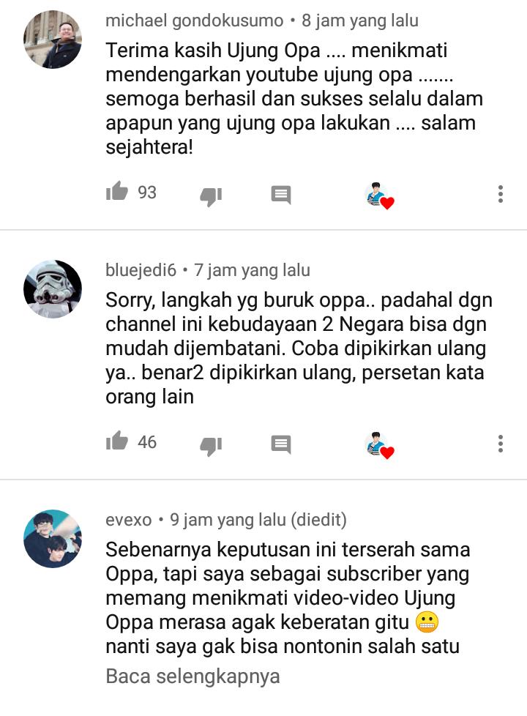
Task: Click the 46 likes count
Action: [147, 442]
